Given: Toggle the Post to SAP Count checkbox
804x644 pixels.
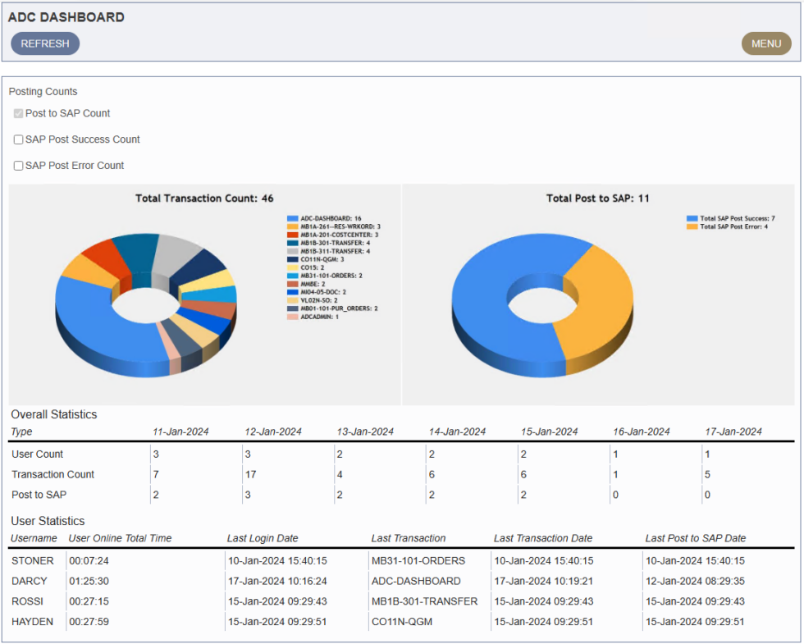Looking at the screenshot, I should (x=17, y=113).
